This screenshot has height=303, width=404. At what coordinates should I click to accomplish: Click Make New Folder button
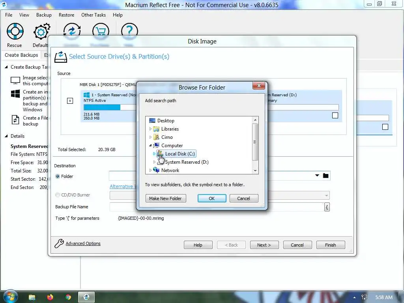coord(166,198)
